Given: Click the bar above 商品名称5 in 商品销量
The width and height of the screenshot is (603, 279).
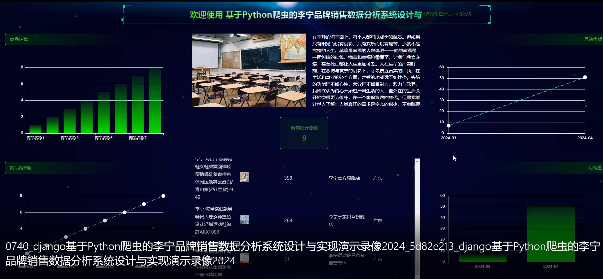Looking at the screenshot, I should click(x=104, y=112).
